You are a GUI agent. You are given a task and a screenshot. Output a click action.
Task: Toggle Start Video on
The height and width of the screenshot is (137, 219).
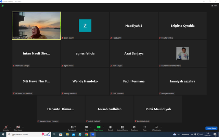pyautogui.click(x=18, y=128)
